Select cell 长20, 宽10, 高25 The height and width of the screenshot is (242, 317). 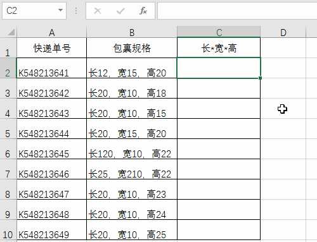[x=132, y=230]
